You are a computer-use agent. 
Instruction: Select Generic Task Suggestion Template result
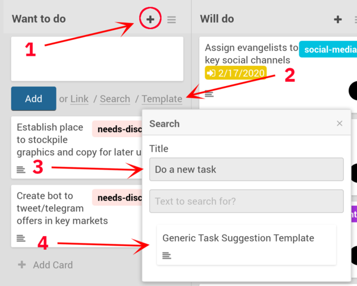click(238, 238)
